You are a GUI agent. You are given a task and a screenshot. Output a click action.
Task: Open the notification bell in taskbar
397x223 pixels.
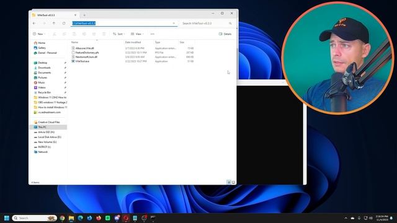click(x=391, y=218)
